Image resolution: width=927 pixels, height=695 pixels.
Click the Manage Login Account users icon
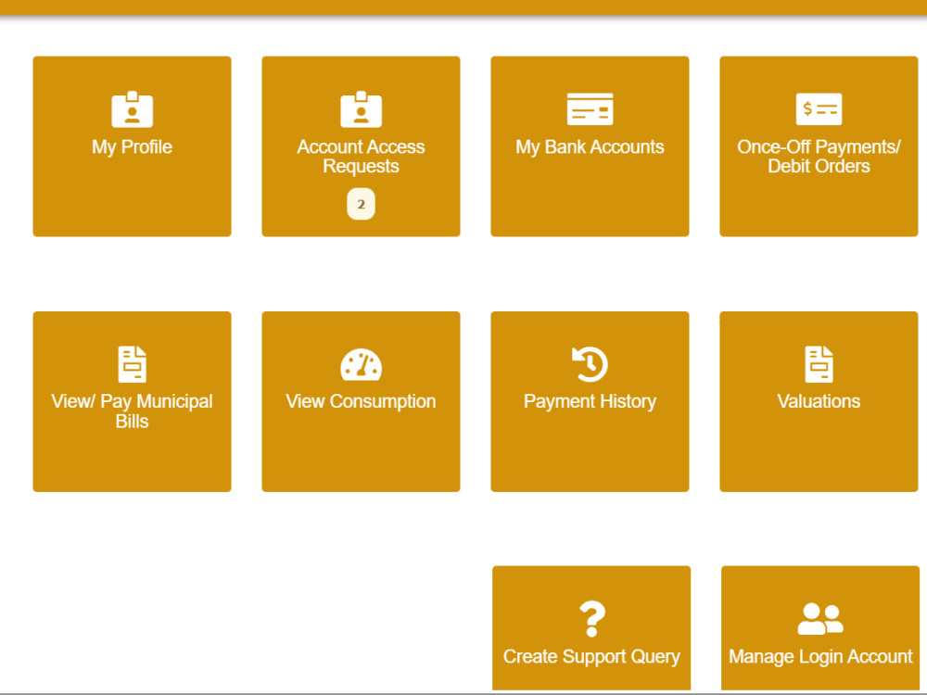click(x=820, y=619)
